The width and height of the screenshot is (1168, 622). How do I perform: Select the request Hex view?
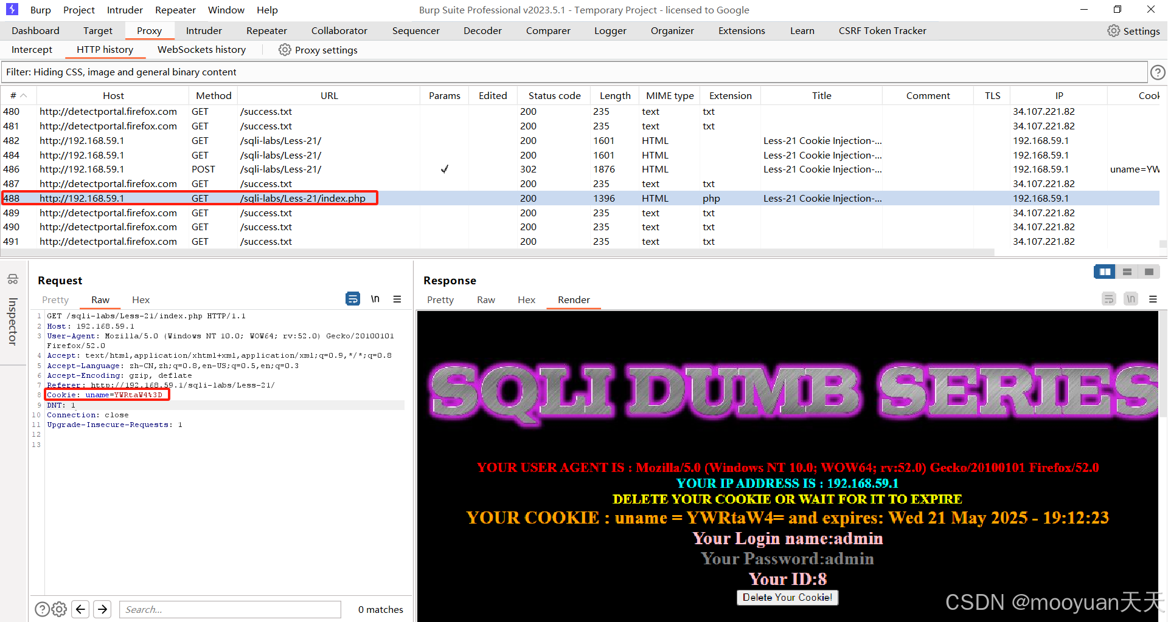click(x=141, y=299)
